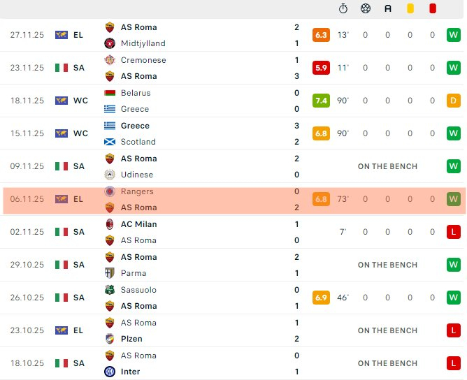Click the red 5.9 rating badge
The width and height of the screenshot is (467, 380).
(x=321, y=68)
